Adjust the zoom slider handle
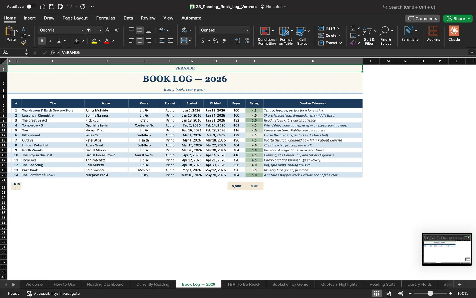Image resolution: width=476 pixels, height=298 pixels. click(430, 294)
